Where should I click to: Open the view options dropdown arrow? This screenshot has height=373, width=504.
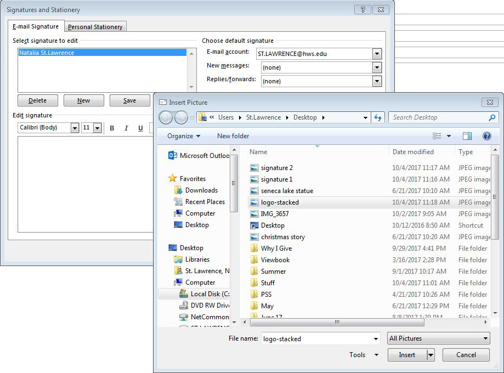coord(449,136)
